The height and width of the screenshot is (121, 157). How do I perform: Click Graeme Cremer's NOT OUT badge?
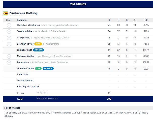(48, 69)
